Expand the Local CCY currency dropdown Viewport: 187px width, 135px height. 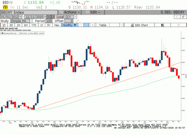click(x=75, y=17)
